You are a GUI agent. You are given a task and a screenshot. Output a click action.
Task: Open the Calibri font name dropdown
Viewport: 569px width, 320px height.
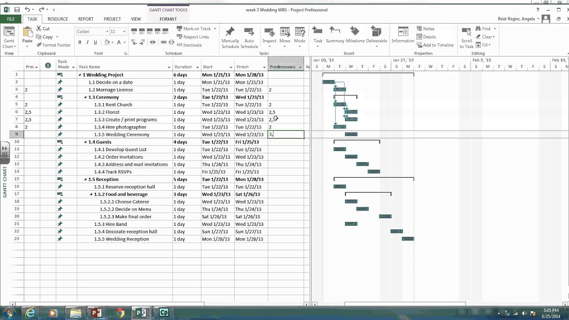tap(107, 32)
